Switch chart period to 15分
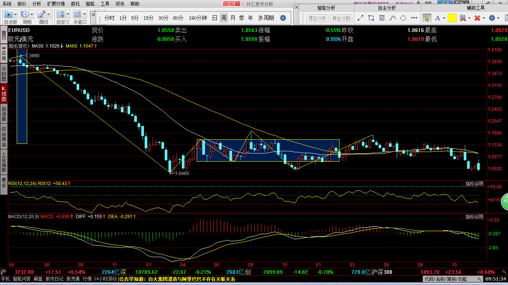Viewport: 508px width, 285px height. (148, 18)
